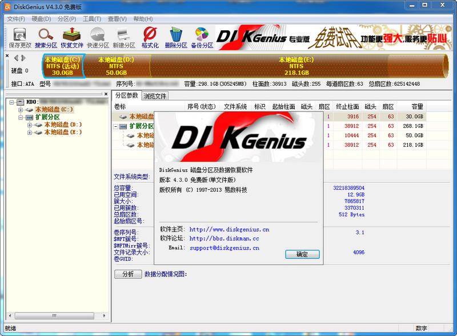Click the 就绪 status bar text

pyautogui.click(x=10, y=329)
